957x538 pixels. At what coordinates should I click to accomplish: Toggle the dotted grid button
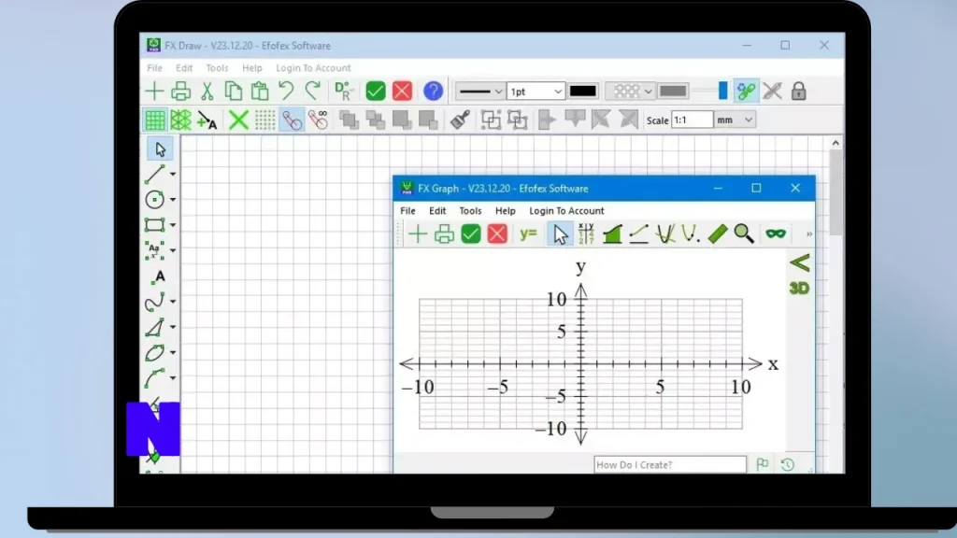tap(264, 120)
